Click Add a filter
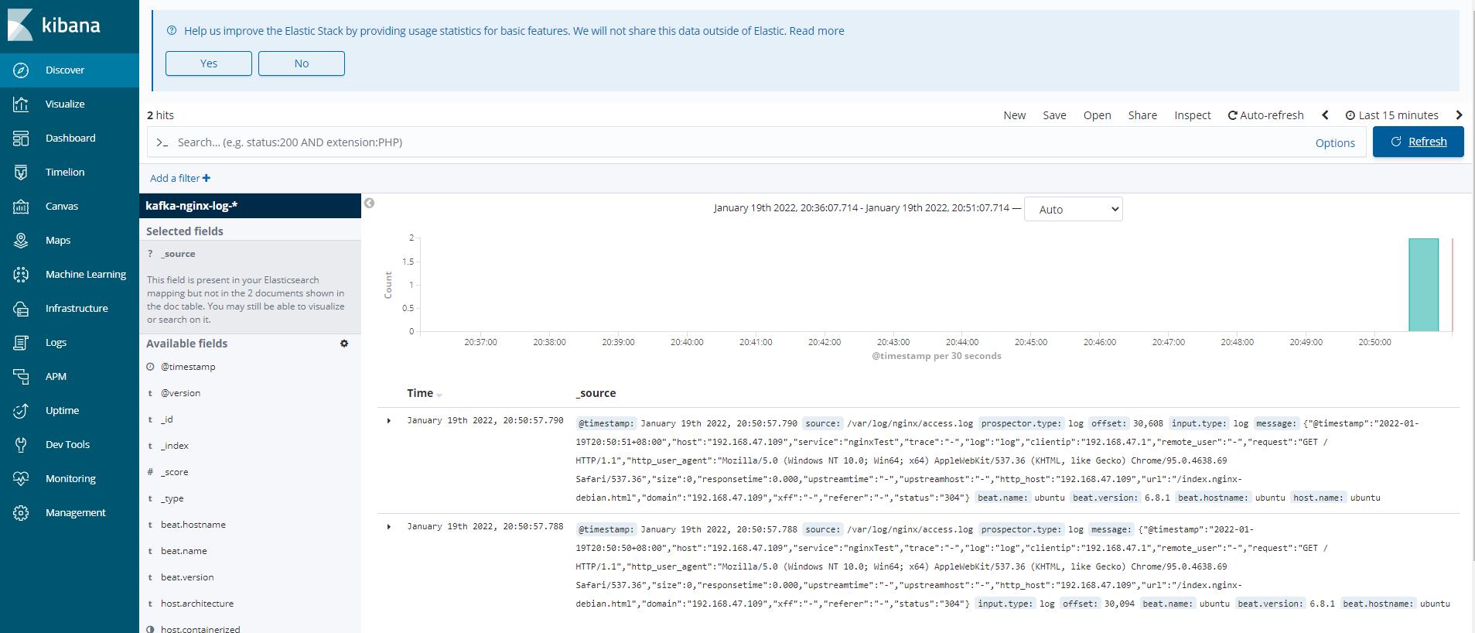The width and height of the screenshot is (1475, 633). pyautogui.click(x=175, y=178)
